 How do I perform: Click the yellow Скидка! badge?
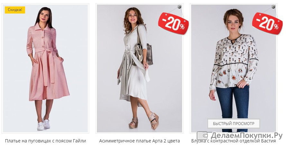[15, 10]
